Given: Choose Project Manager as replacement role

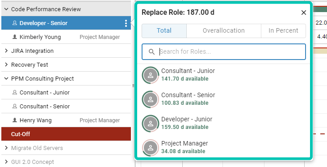Looking at the screenshot, I should 224,148.
